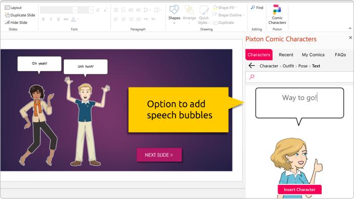Toggle Align Right for paragraph
Screen dimensions: 354x199
click(131, 19)
